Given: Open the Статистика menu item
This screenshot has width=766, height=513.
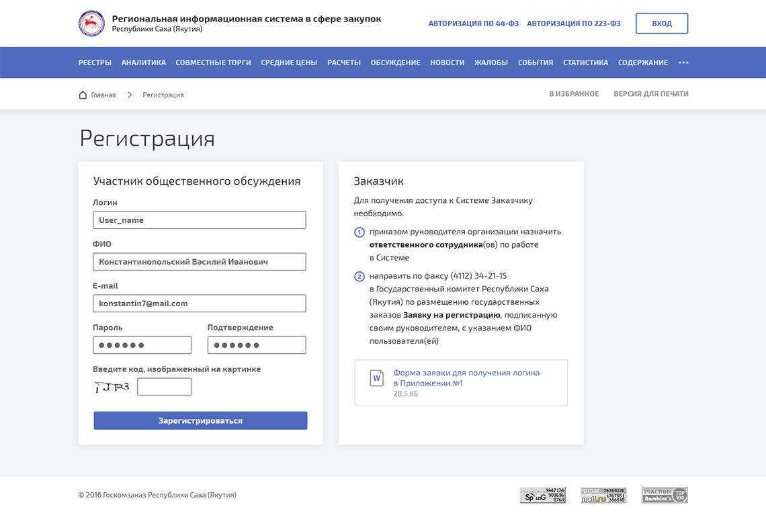Looking at the screenshot, I should [585, 62].
